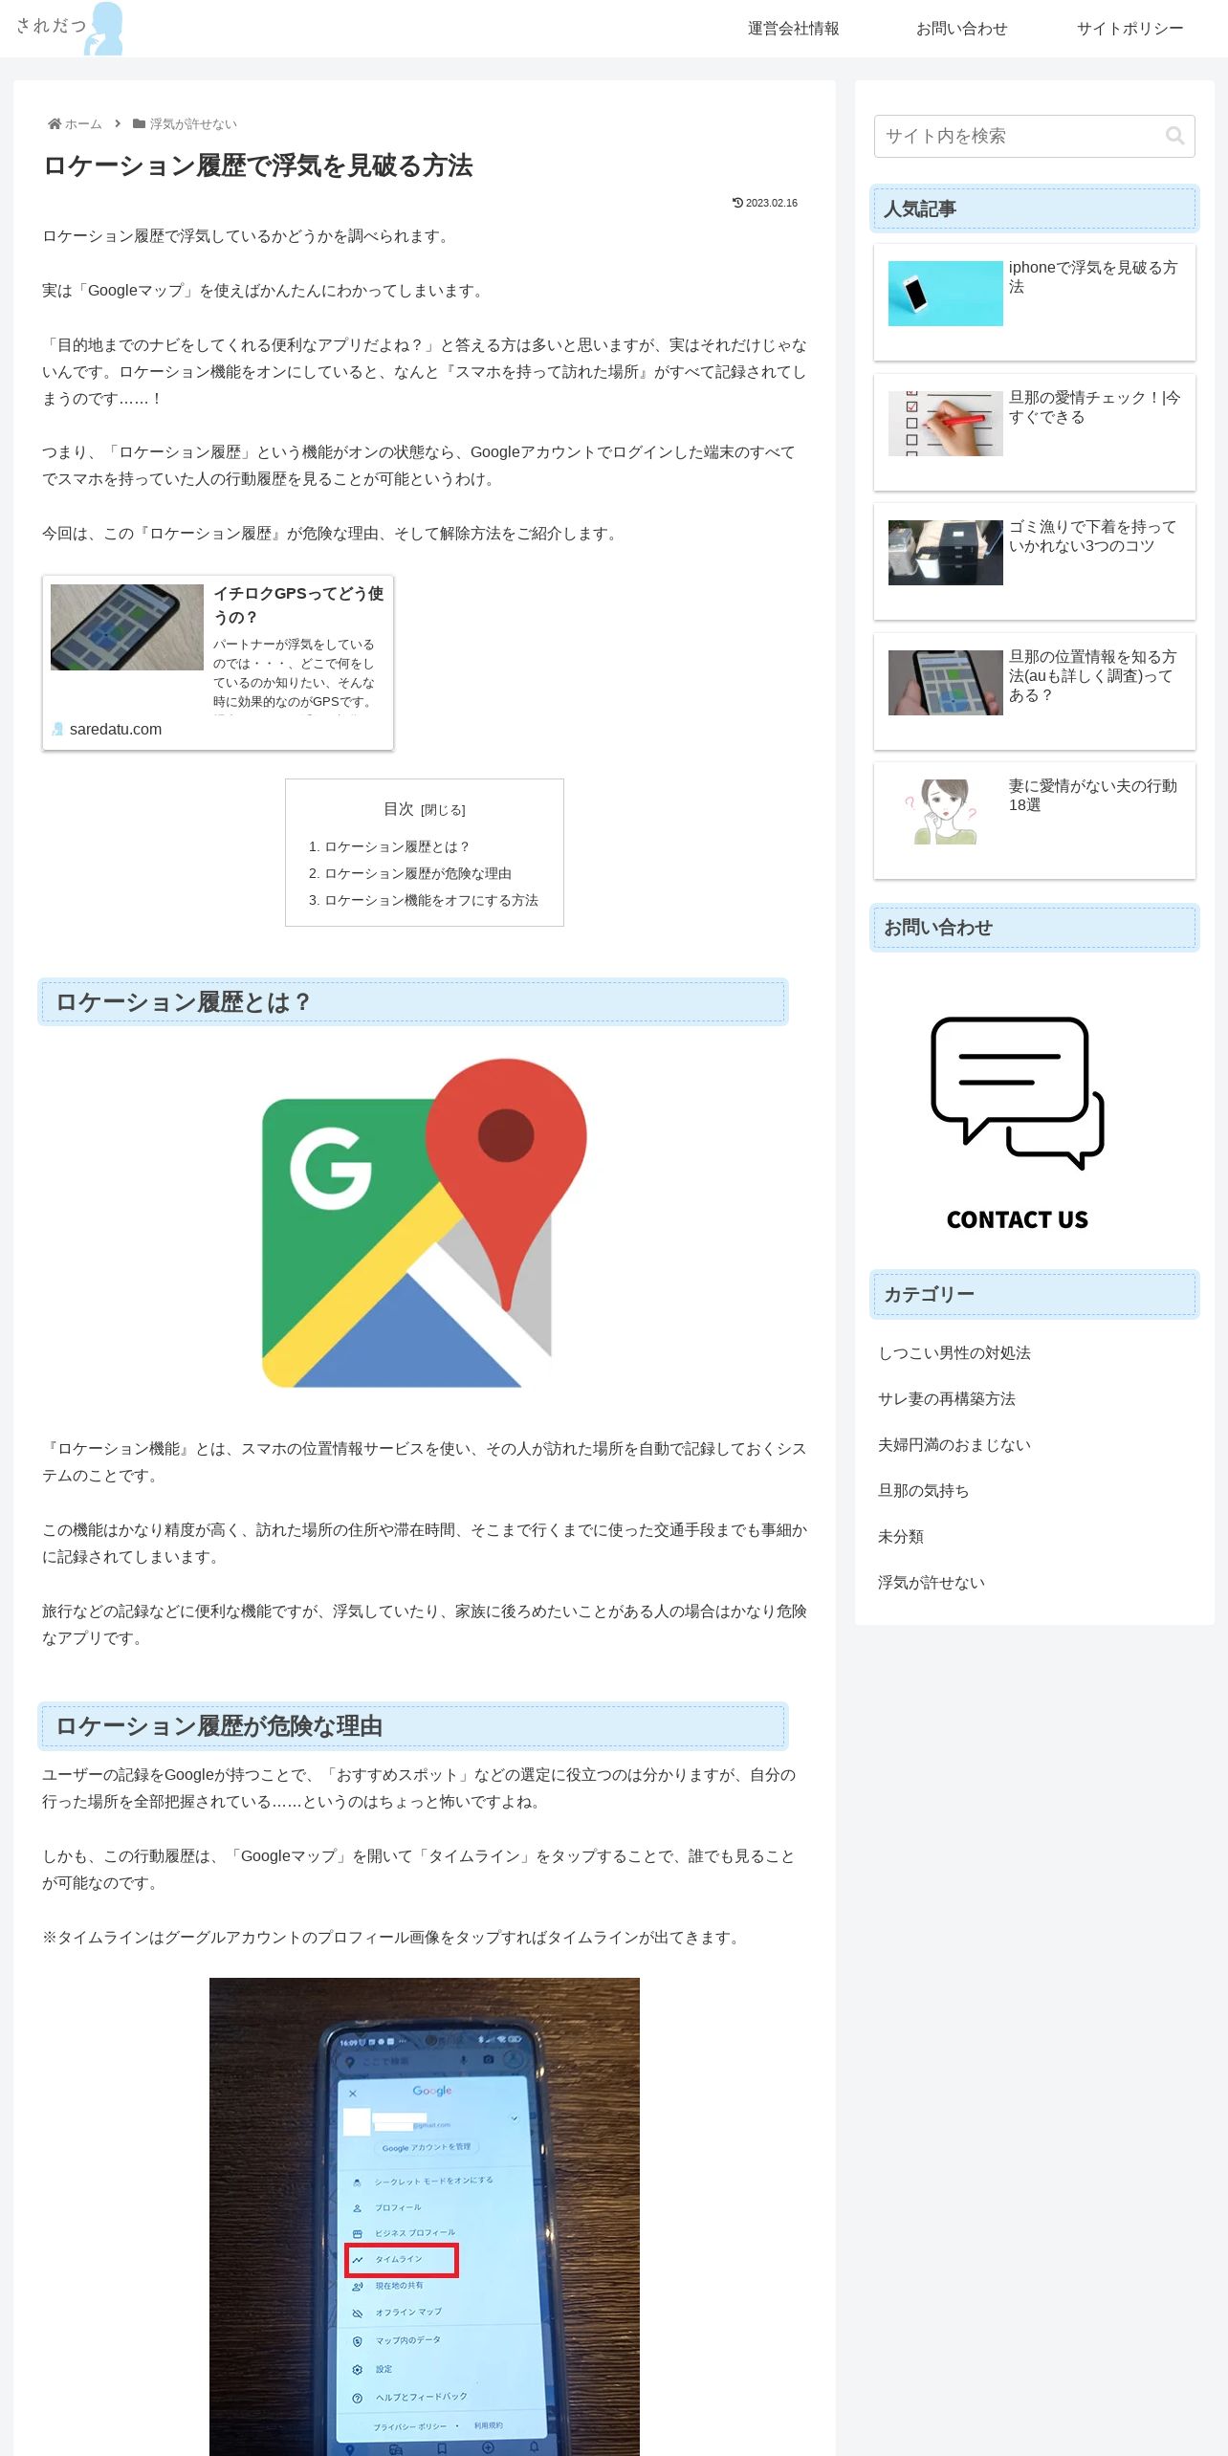
Task: Click the trash article thumbnail
Action: [945, 553]
